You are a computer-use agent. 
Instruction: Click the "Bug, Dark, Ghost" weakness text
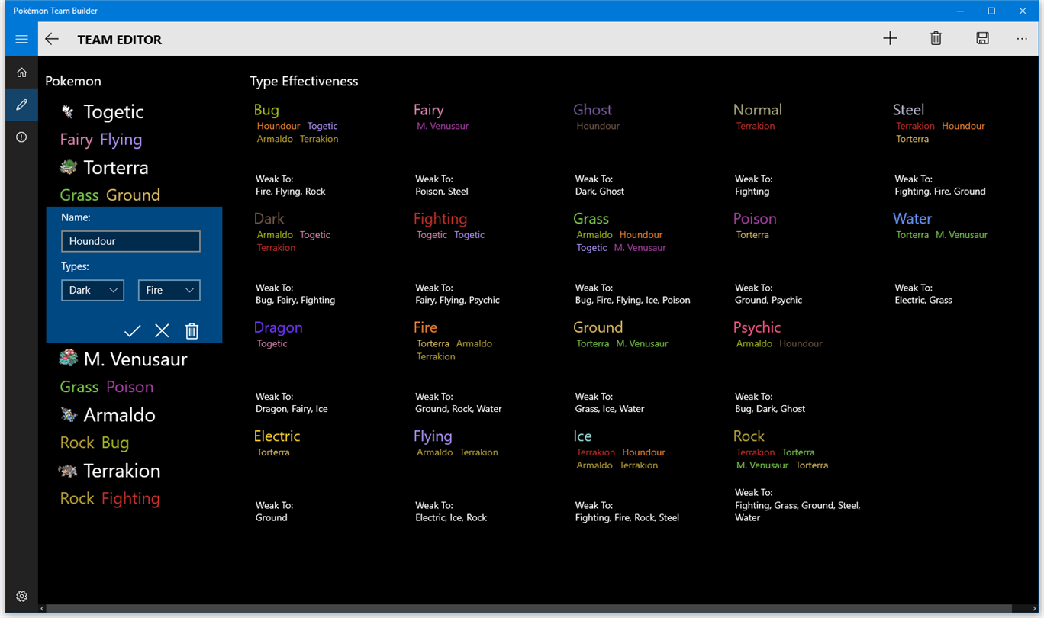pyautogui.click(x=770, y=409)
